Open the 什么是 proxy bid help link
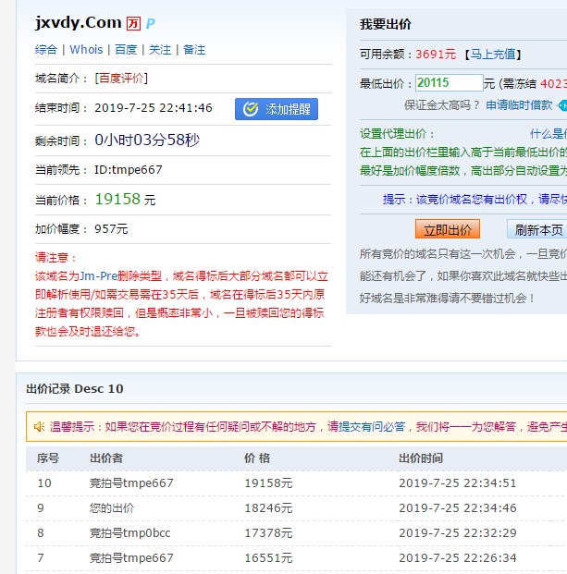This screenshot has height=574, width=567. tap(549, 134)
